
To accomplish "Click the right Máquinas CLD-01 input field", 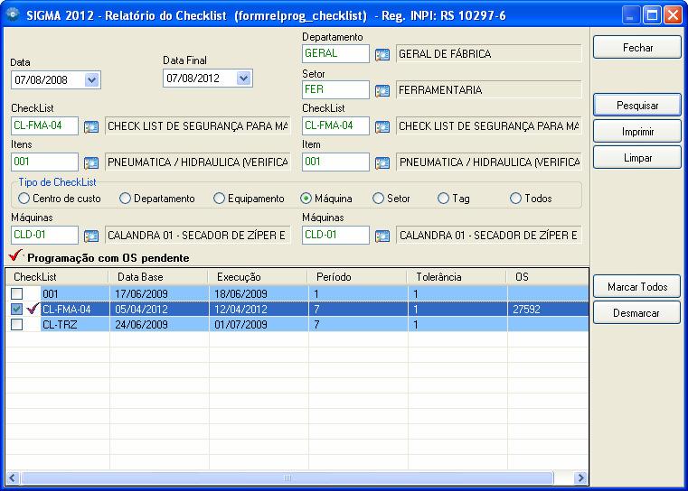I will pos(335,235).
